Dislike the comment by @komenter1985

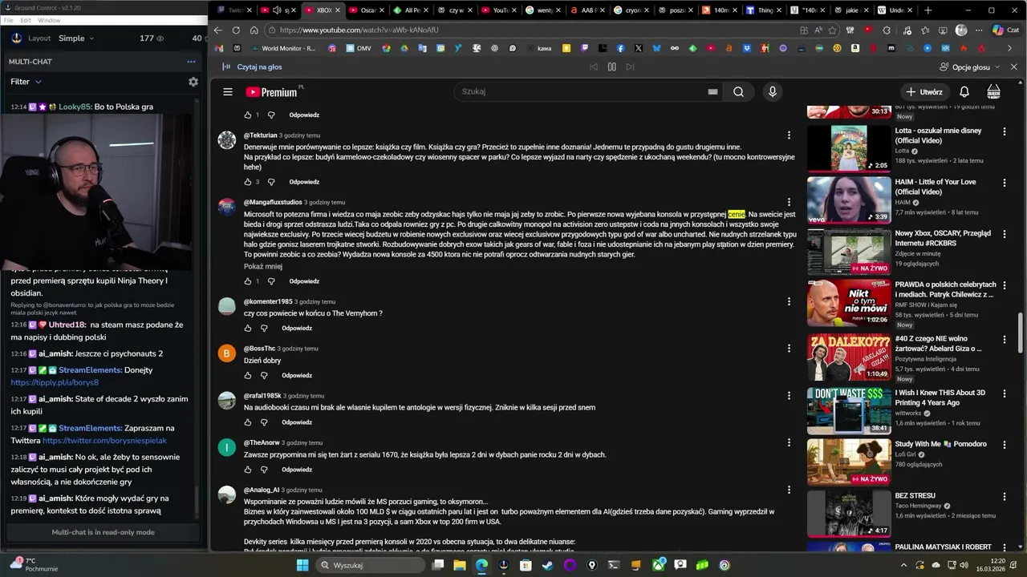(264, 329)
